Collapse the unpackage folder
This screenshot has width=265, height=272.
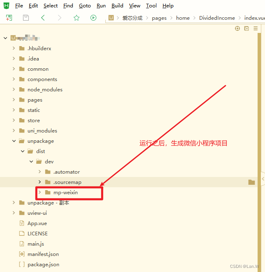point(14,141)
